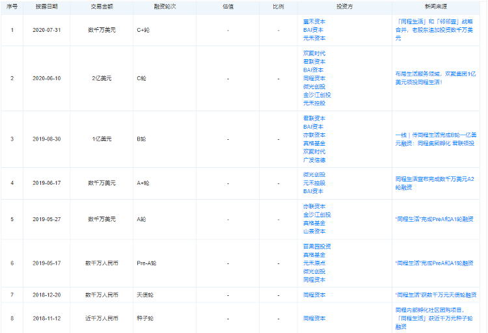Open BAI资本 link in the C轮 row

(x=313, y=70)
